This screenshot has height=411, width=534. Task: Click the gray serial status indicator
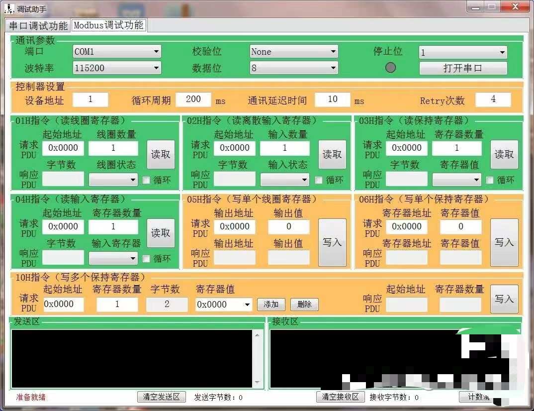(390, 68)
